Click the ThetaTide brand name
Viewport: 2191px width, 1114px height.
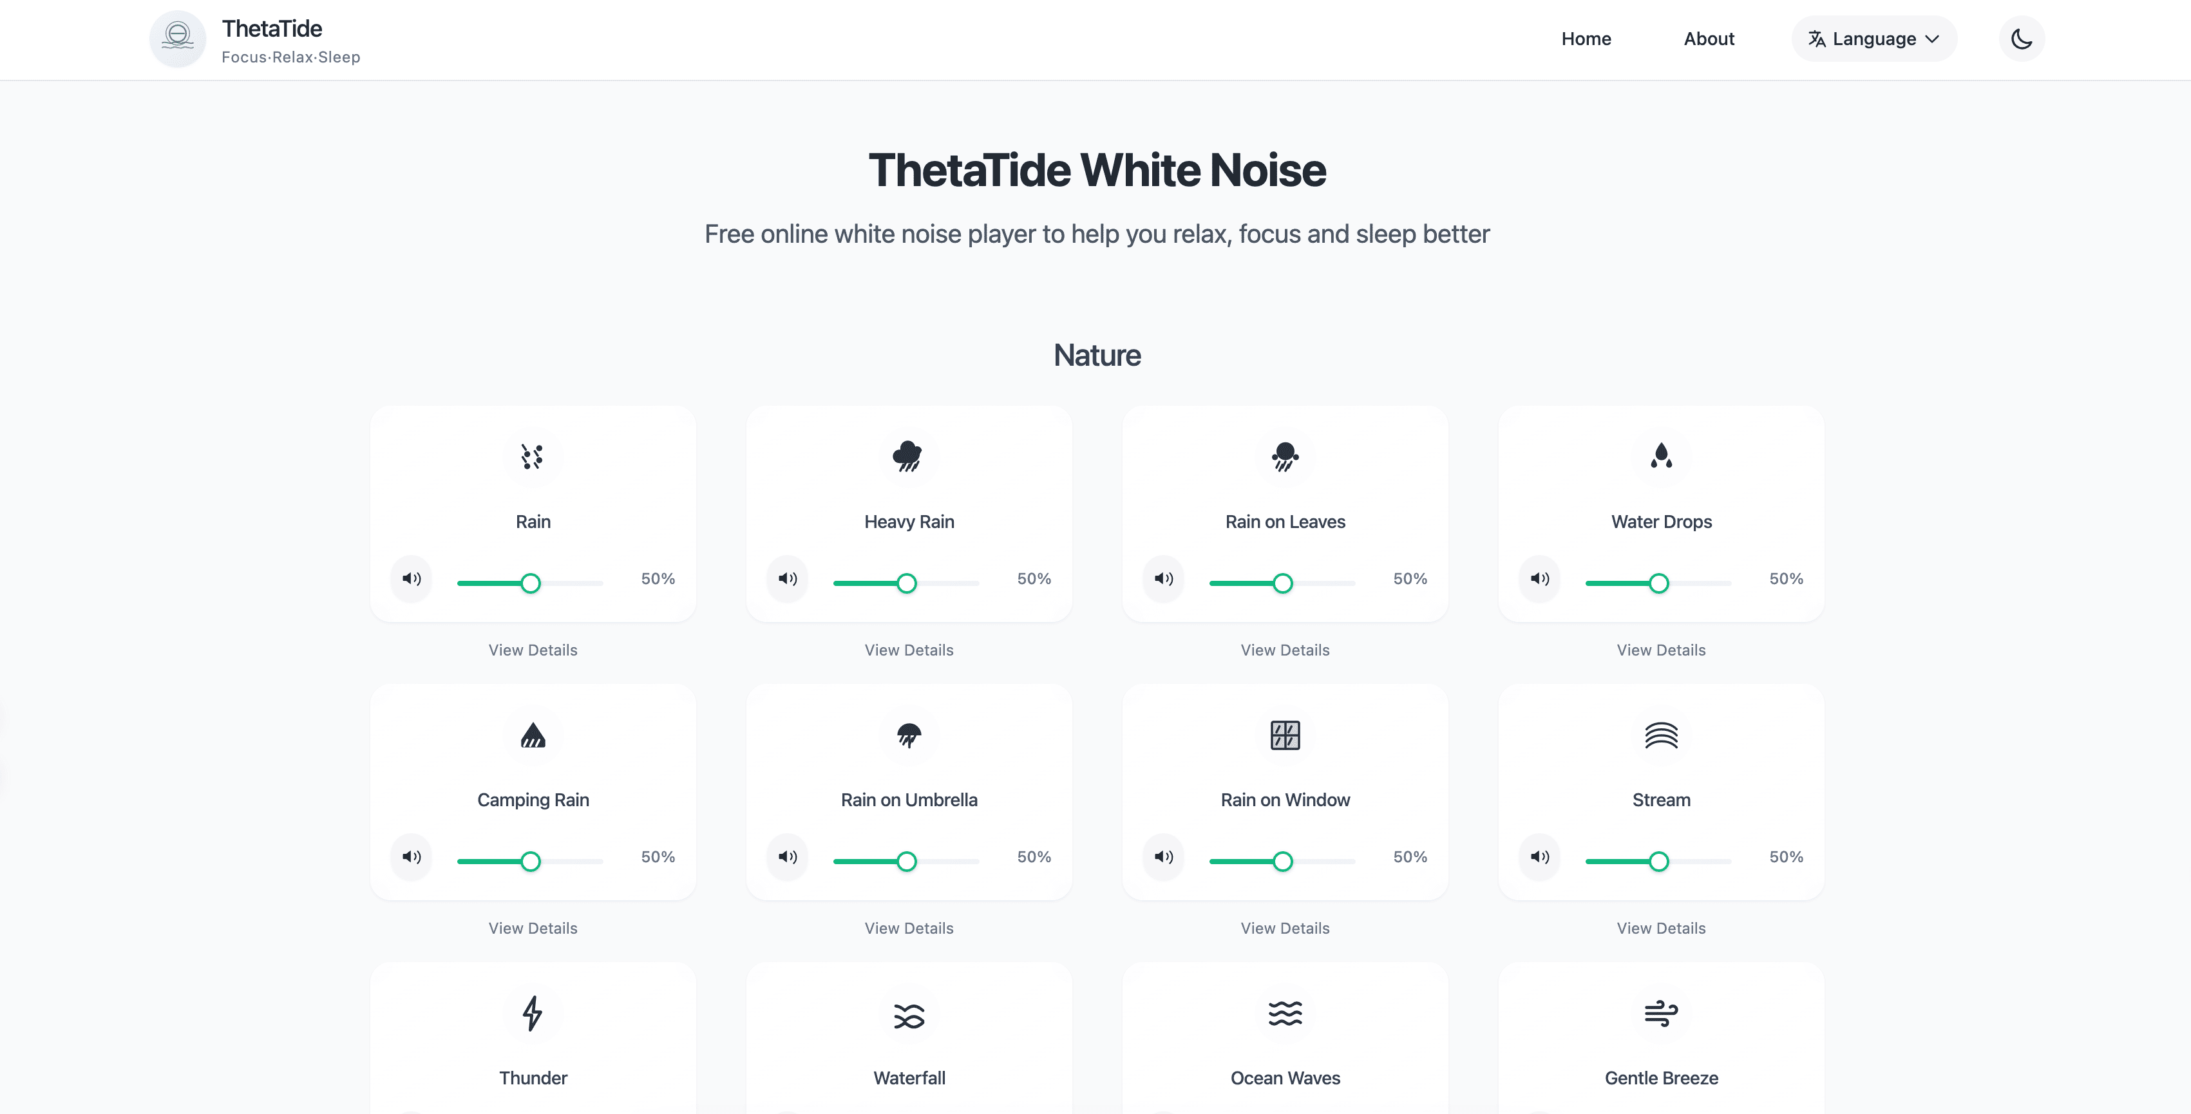coord(271,29)
